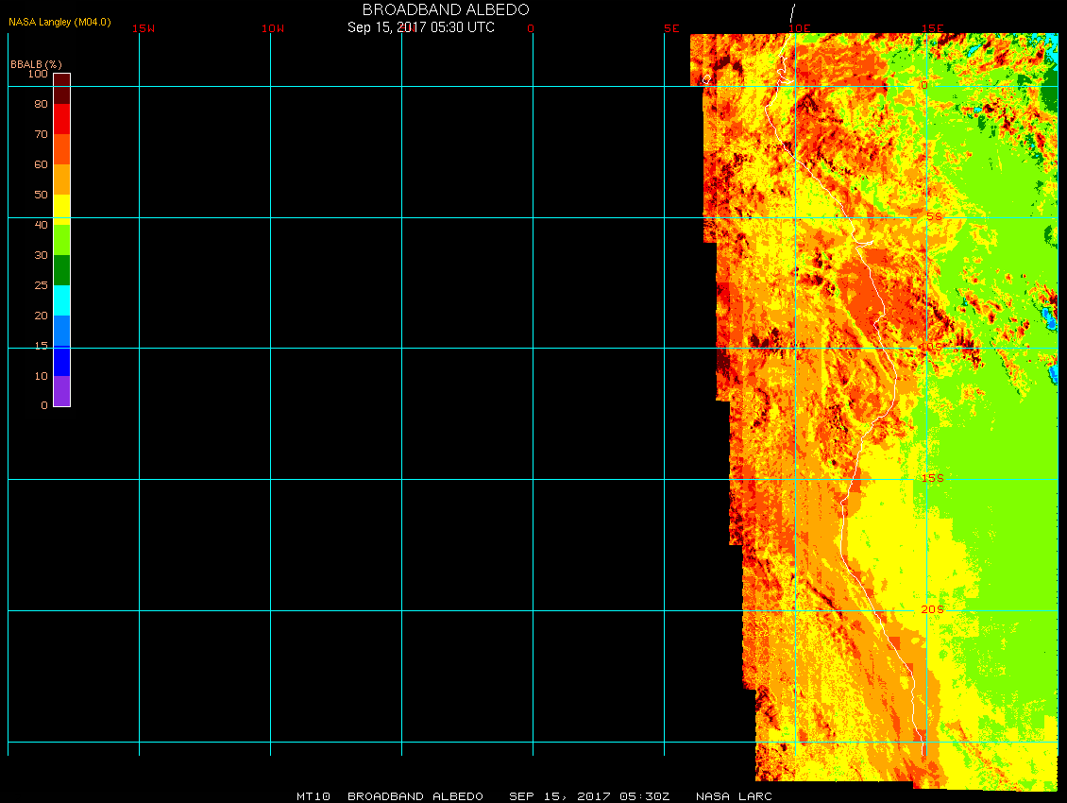Click the 10W longitude label
1067x803 pixels.
[x=272, y=28]
